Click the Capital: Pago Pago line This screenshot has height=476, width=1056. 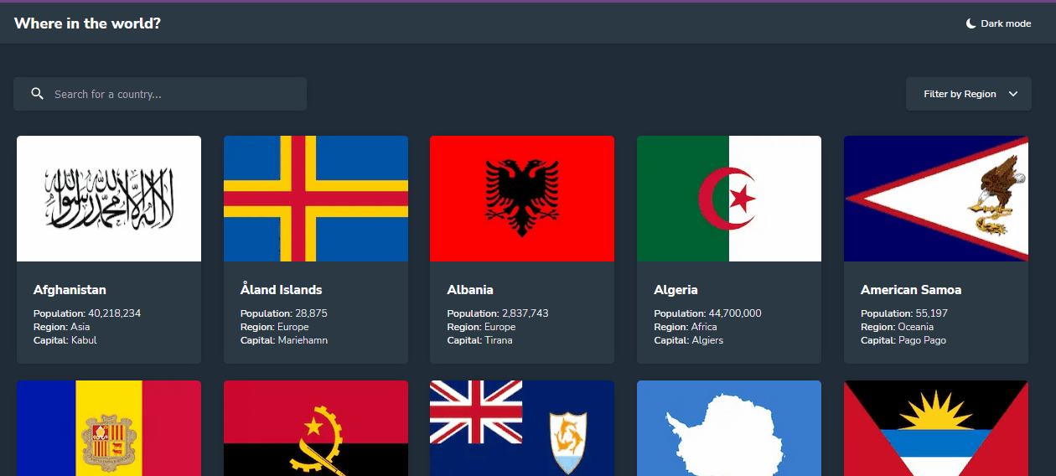coord(903,340)
